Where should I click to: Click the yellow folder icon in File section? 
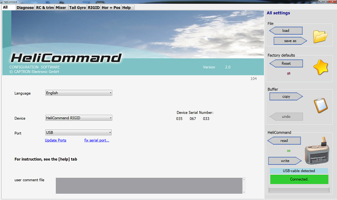(x=320, y=36)
